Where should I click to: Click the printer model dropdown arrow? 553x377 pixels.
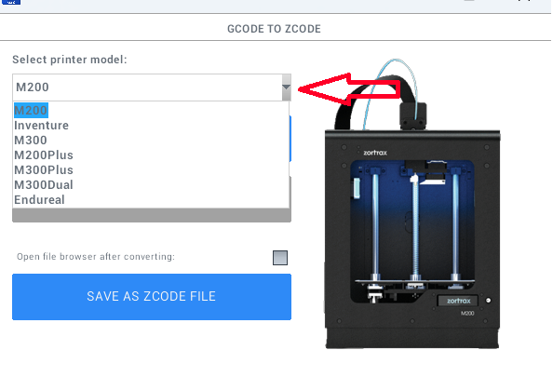coord(287,88)
